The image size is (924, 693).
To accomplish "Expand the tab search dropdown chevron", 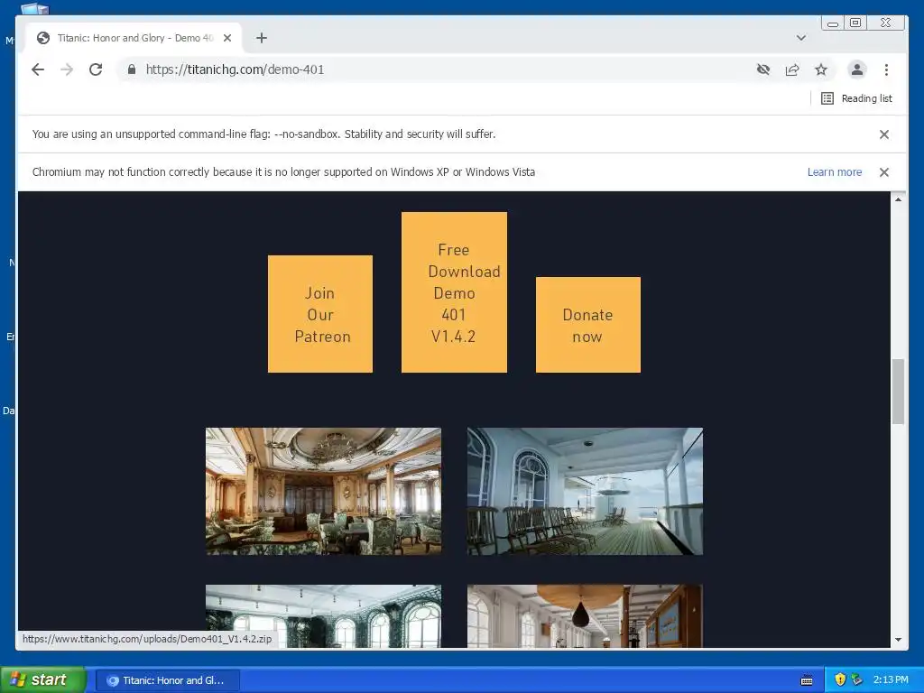I will pos(801,38).
